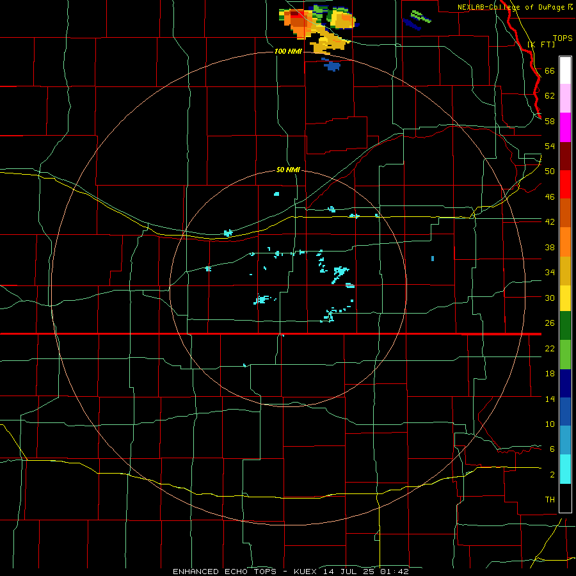Click the 50 NMI range ring label

point(288,170)
